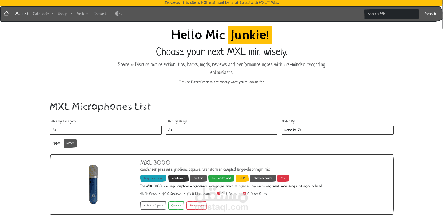Select the side-addressed tag
This screenshot has height=216, width=443.
221,178
